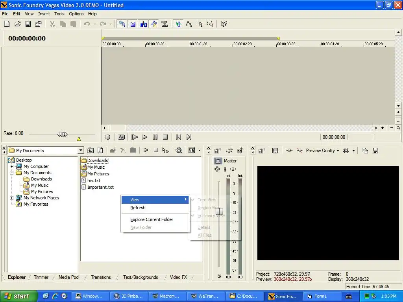
Task: Click Save Snapshot to File preview icon
Action: click(375, 151)
